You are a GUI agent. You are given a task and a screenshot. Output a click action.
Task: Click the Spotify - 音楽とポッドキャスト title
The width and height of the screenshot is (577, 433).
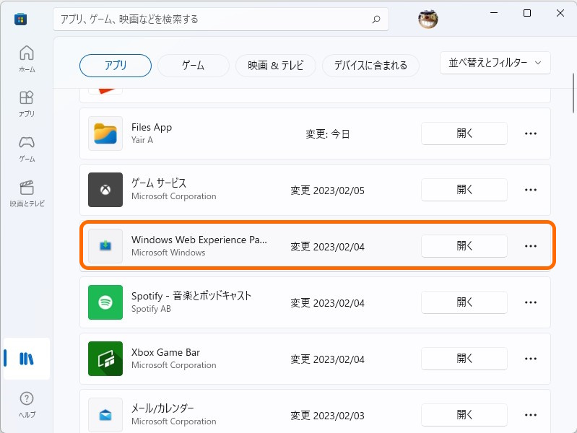pos(191,296)
